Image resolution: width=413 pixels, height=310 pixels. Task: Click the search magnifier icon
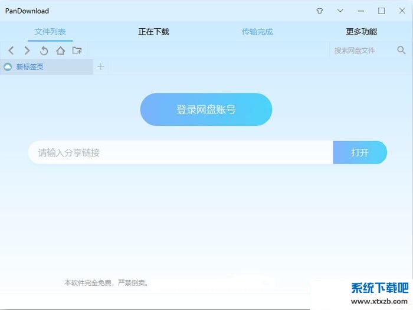point(401,51)
